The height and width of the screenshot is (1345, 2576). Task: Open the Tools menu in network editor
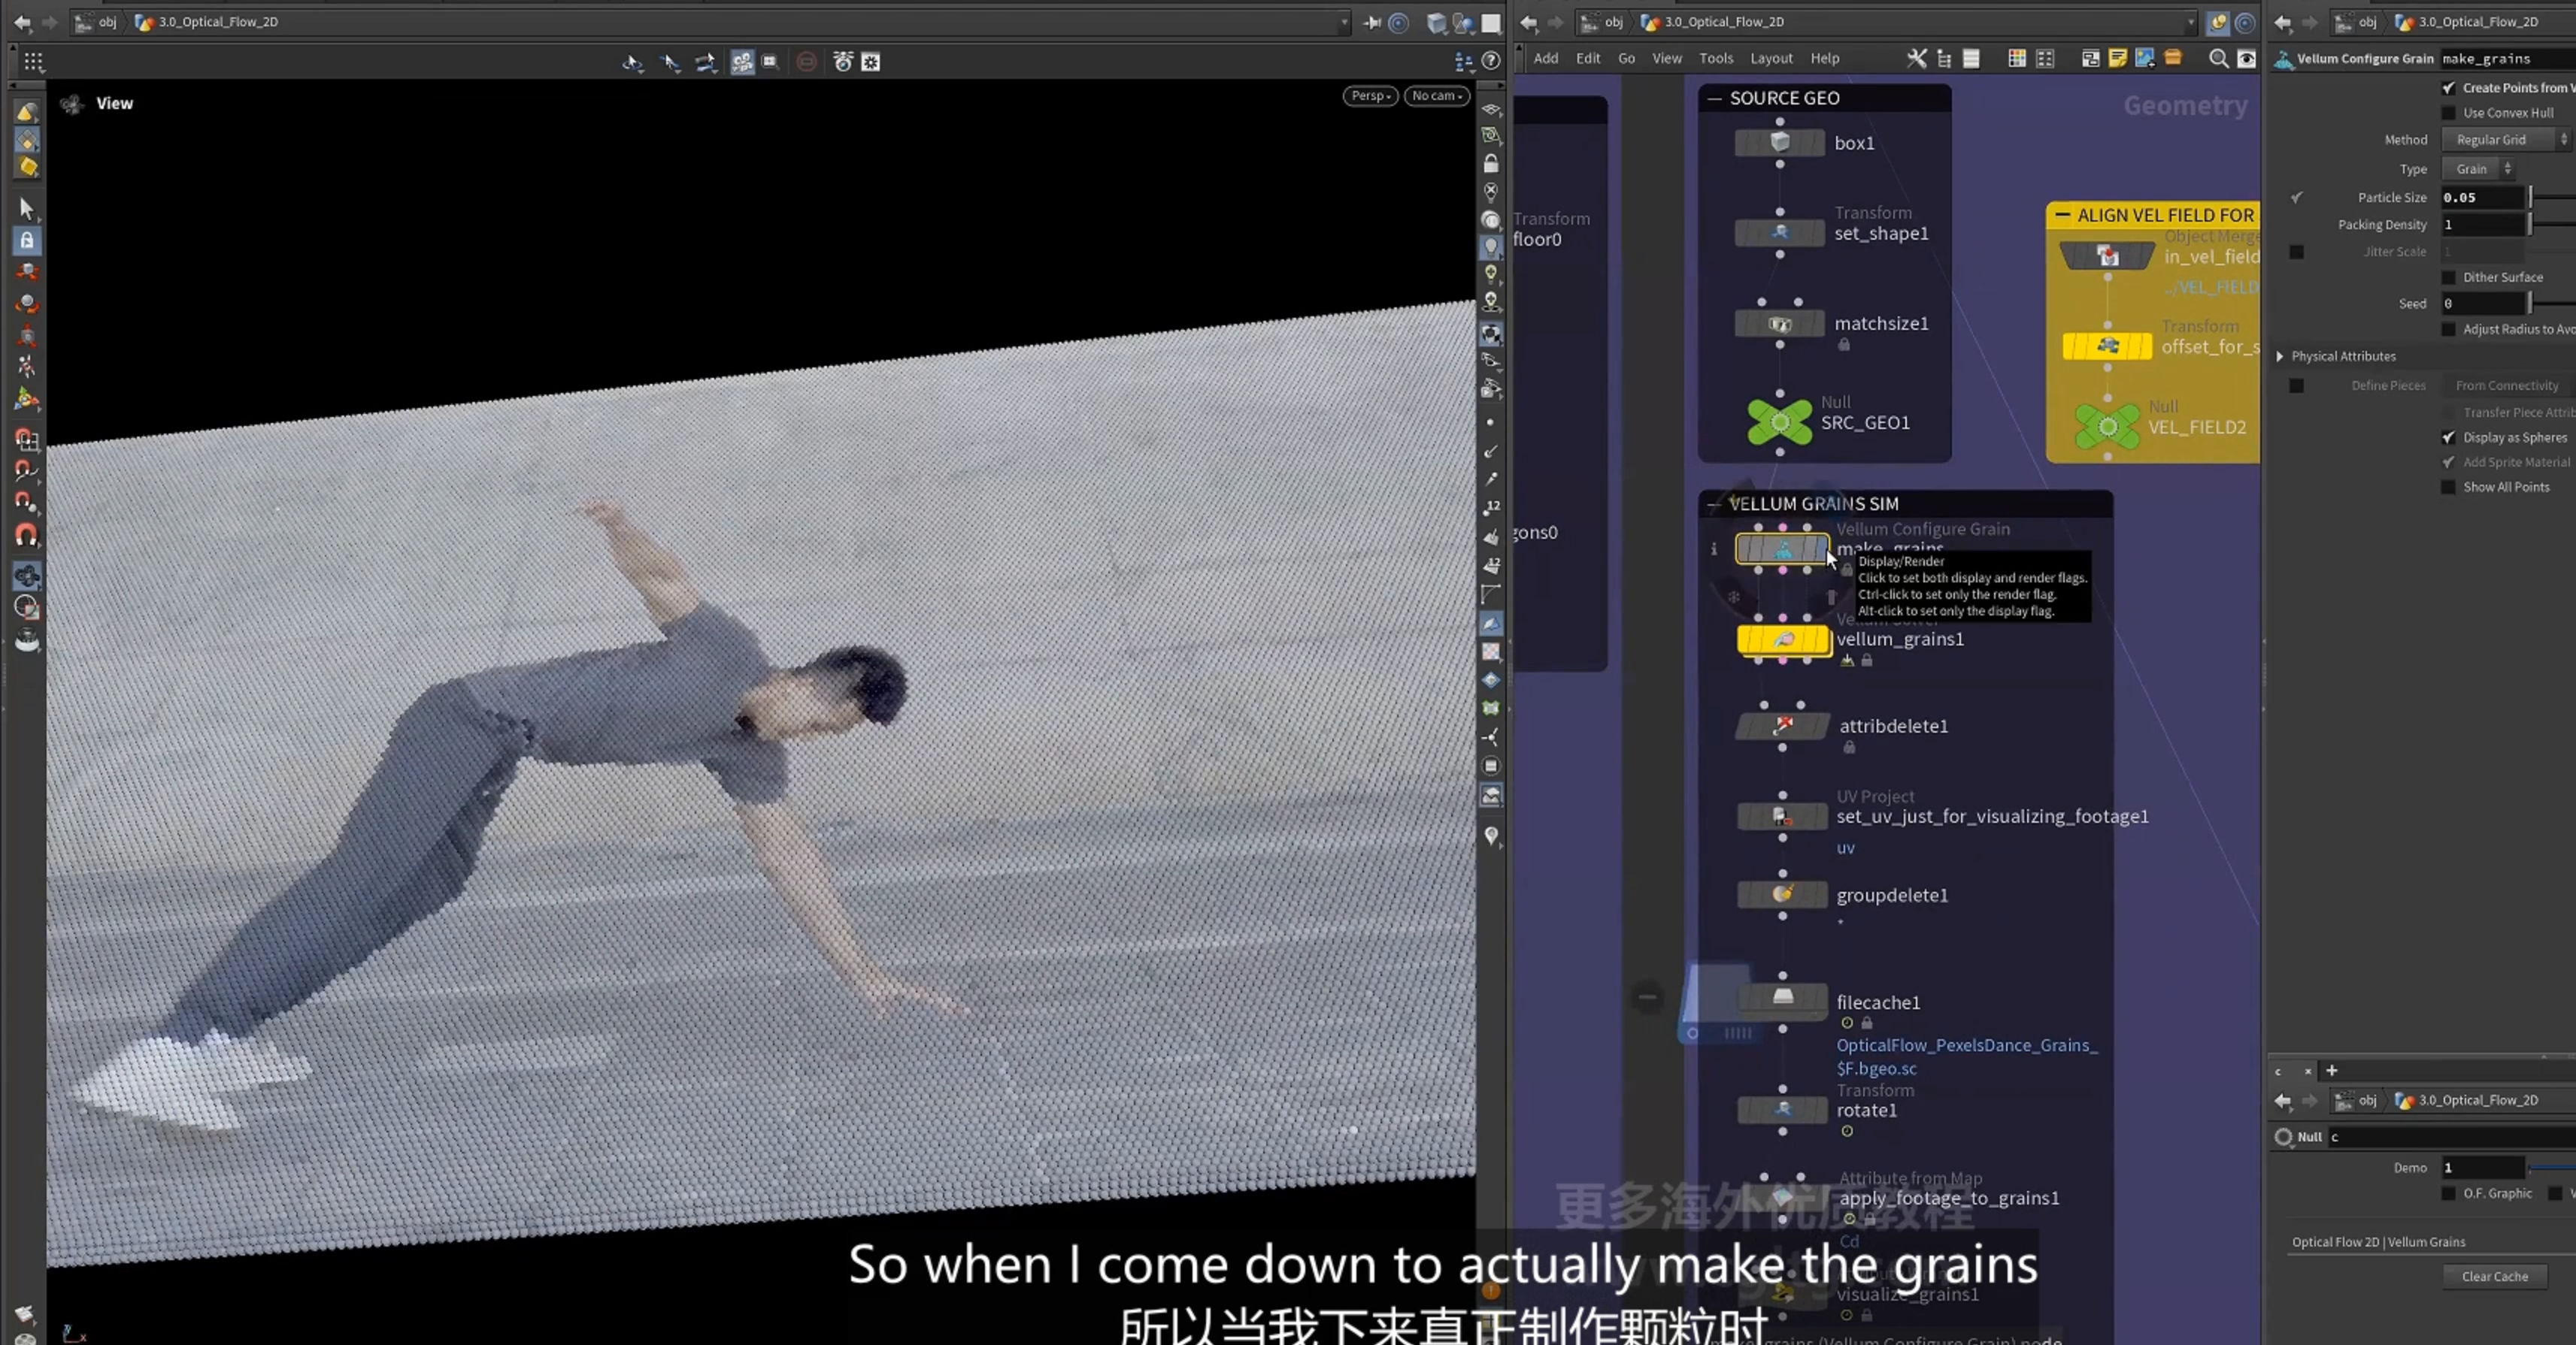(1716, 59)
